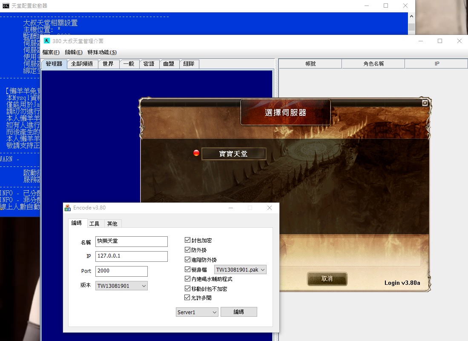
Task: Click the red status dot beside 寶寶天堂
Action: (x=196, y=153)
